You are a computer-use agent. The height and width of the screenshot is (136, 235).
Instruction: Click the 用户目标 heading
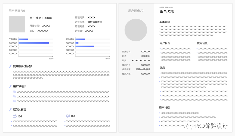165,43
